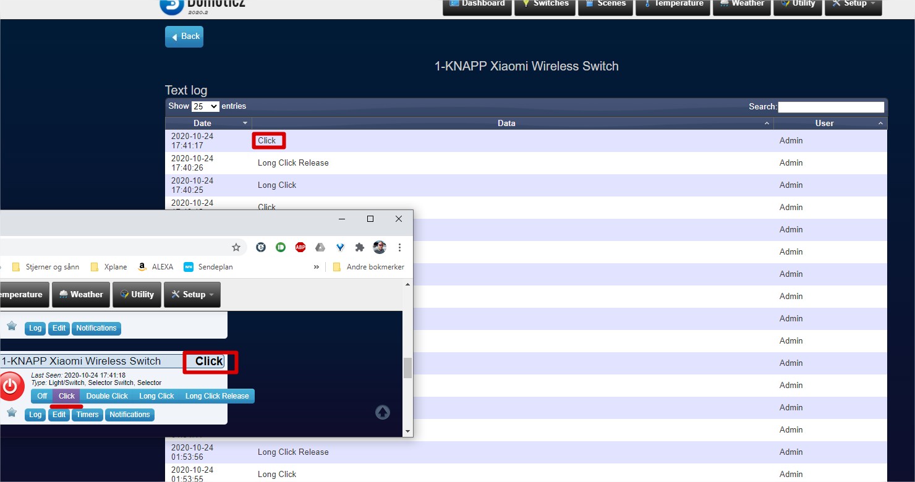Screen dimensions: 915x482
Task: Select 'Long Click' entry at 01:53:55
Action: [x=277, y=474]
